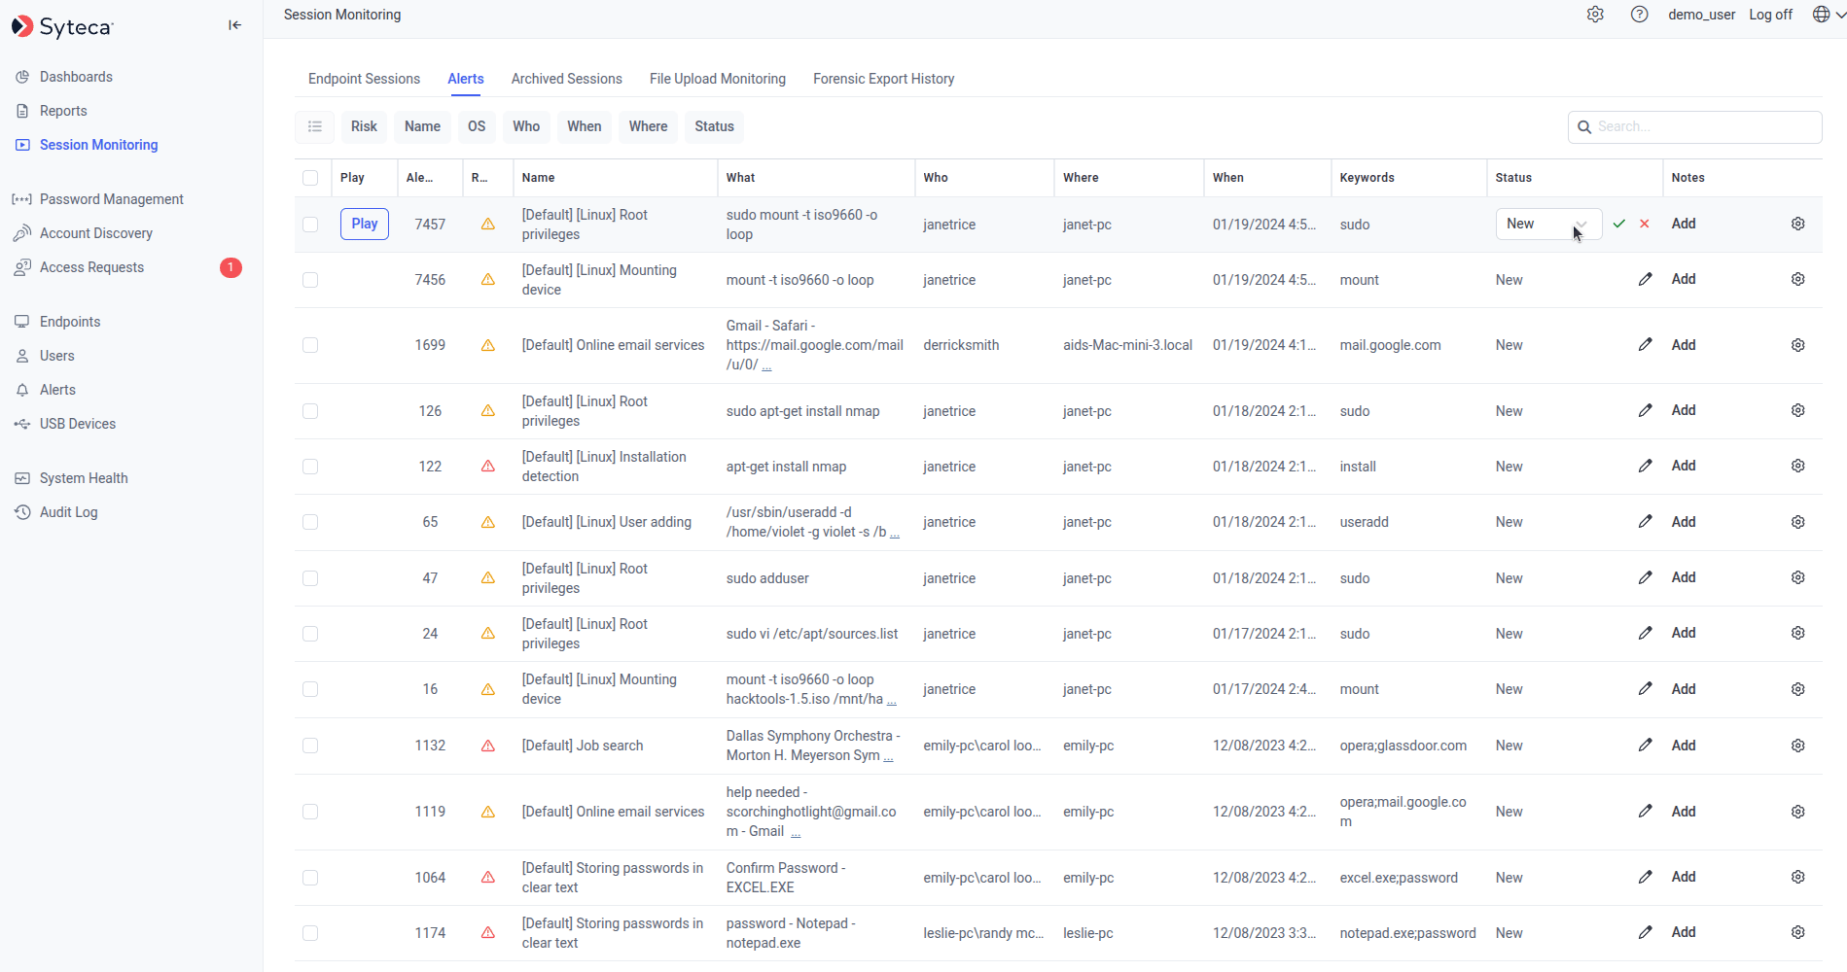Screen dimensions: 1847x972
Task: Open the help question mark icon
Action: tap(1640, 15)
